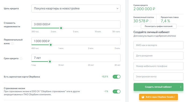The height and width of the screenshot is (102, 188).
Task: Click the '10 млн.' mark on cost scale
Action: (98, 32)
